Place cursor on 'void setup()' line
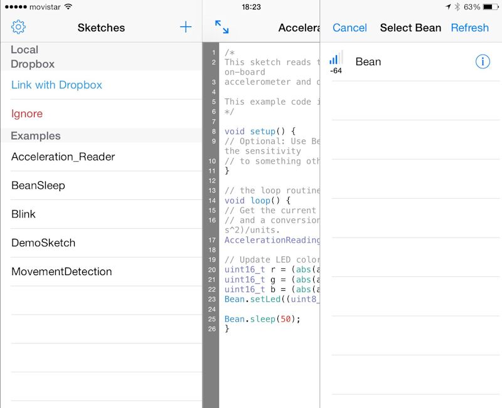Image resolution: width=502 pixels, height=408 pixels. tap(260, 132)
